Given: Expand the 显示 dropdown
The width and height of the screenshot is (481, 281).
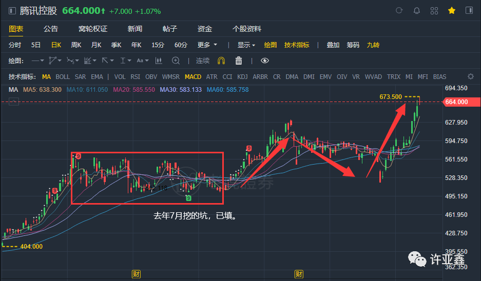Looking at the screenshot, I should [x=246, y=45].
